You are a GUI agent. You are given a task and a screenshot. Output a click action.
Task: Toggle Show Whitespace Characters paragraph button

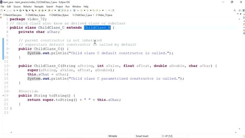(x=70, y=10)
